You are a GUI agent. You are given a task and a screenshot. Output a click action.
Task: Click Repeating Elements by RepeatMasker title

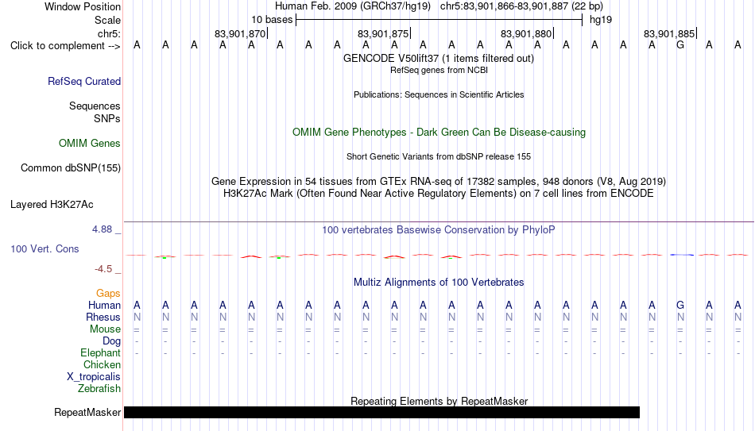(439, 401)
